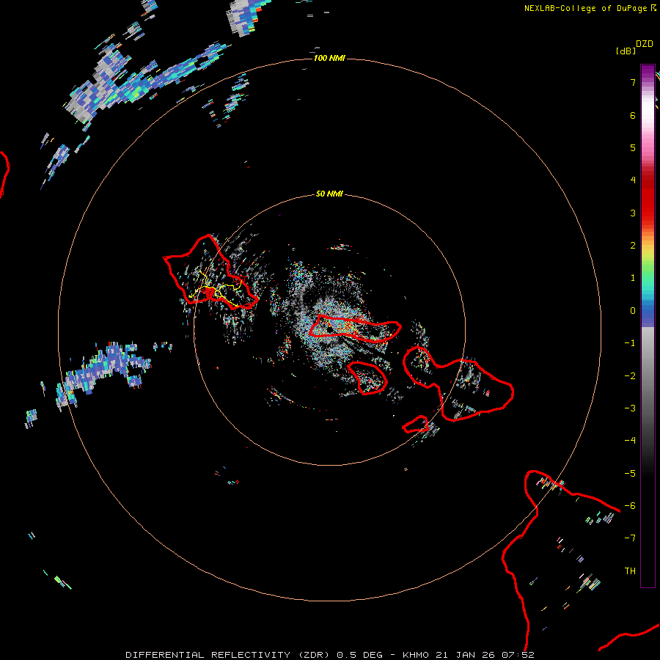The width and height of the screenshot is (660, 660).
Task: Click the -5 value on the scale
Action: [x=630, y=474]
